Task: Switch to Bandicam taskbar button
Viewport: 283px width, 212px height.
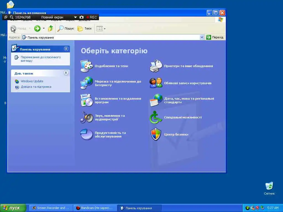Action: pyautogui.click(x=95, y=208)
